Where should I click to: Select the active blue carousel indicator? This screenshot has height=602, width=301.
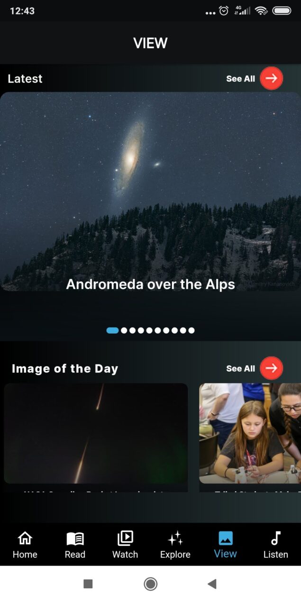click(112, 330)
